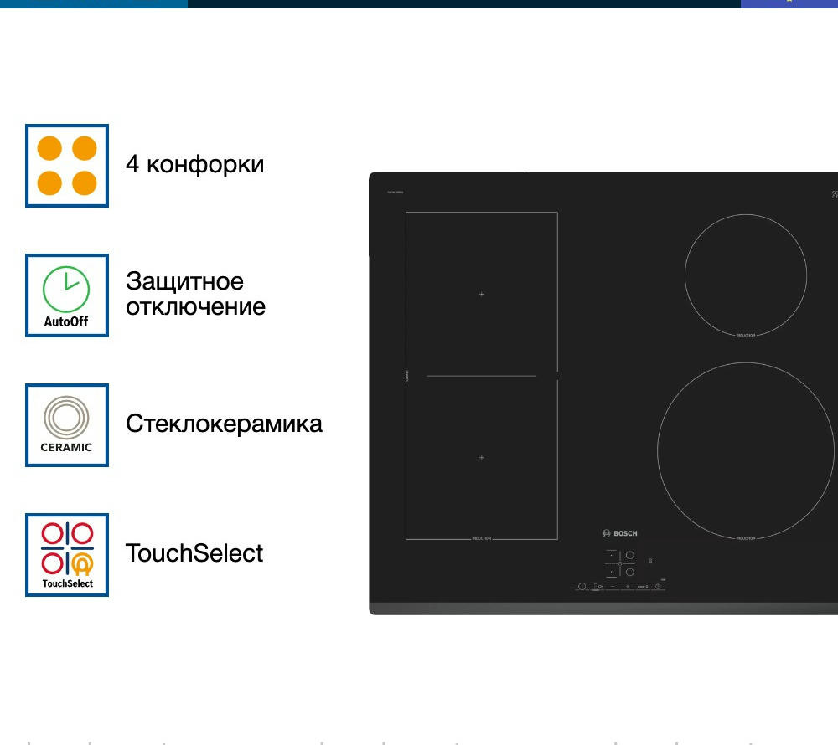Select the 'Защитное отключение' text
Screen dimensions: 838x745
click(195, 294)
